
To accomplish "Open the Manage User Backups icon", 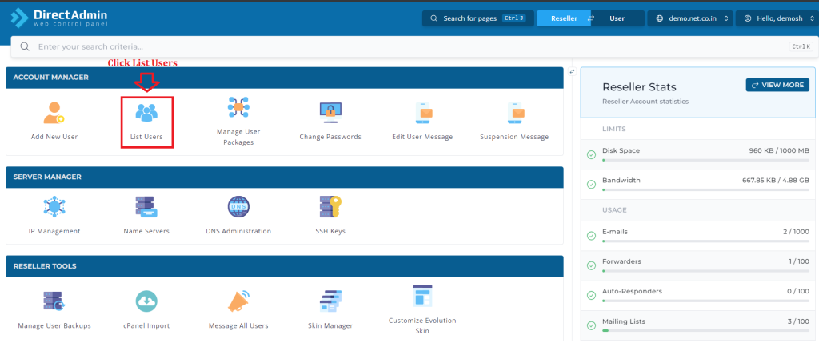I will tap(54, 301).
